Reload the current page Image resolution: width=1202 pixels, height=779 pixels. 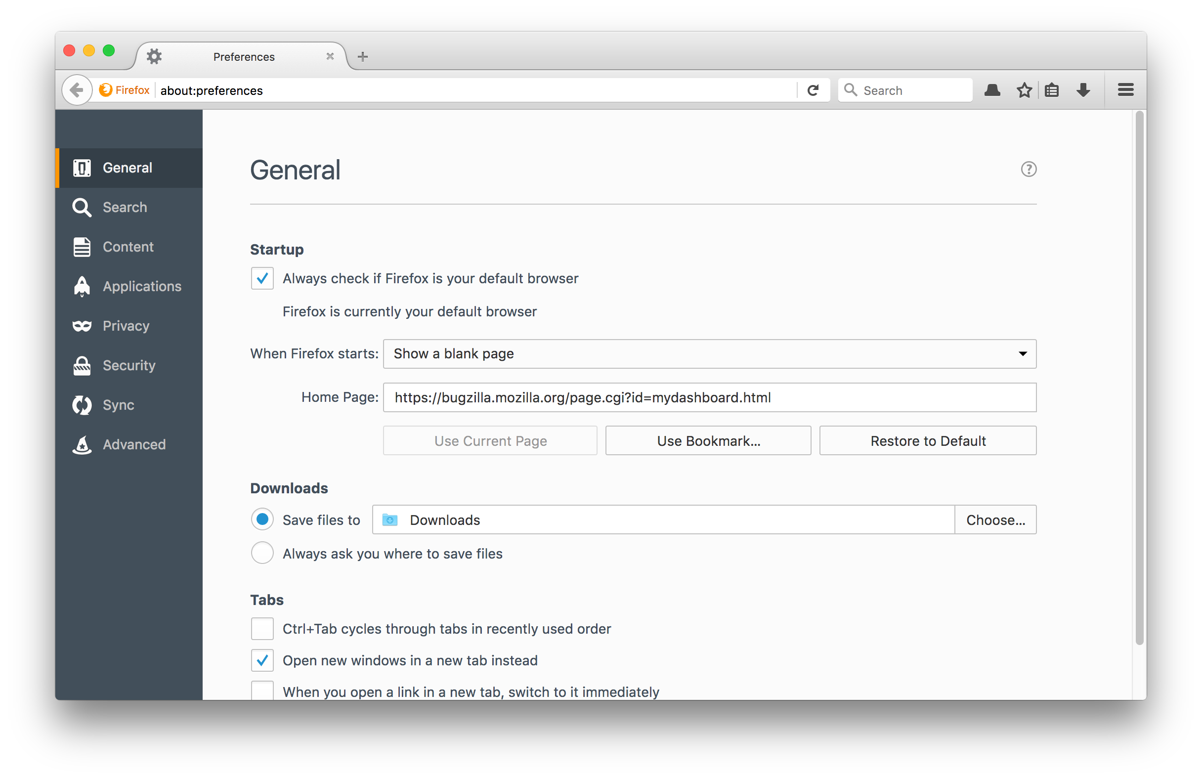[813, 90]
